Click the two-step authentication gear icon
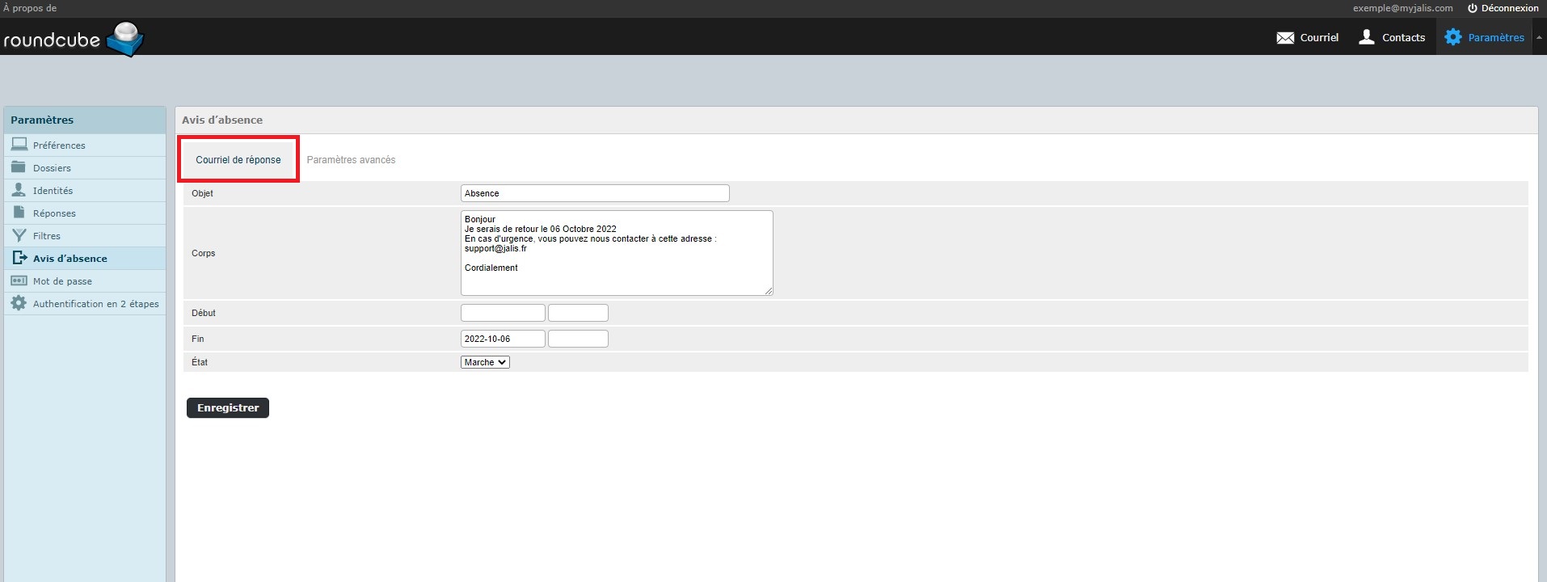Screen dimensions: 1547x582 [19, 303]
